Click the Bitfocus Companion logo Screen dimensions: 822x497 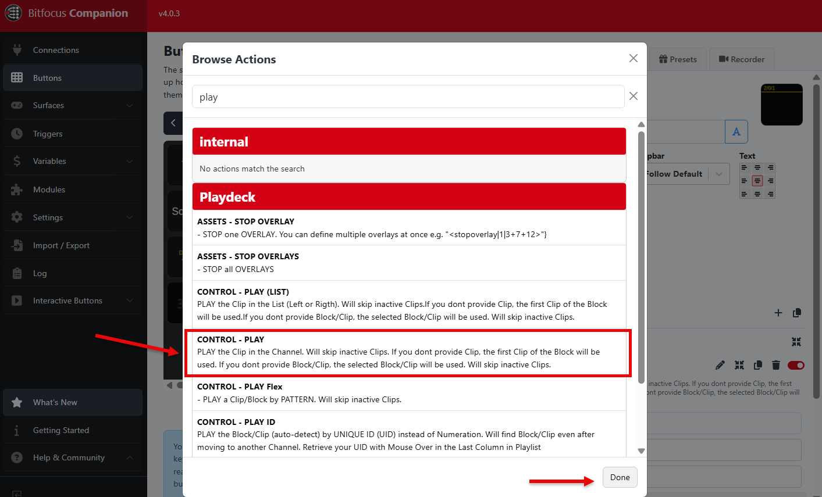(x=13, y=13)
